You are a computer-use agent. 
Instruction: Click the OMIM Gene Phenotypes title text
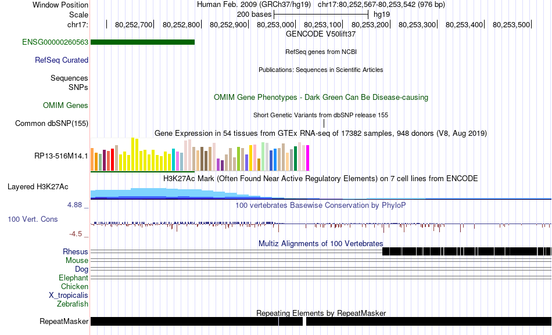pos(321,98)
